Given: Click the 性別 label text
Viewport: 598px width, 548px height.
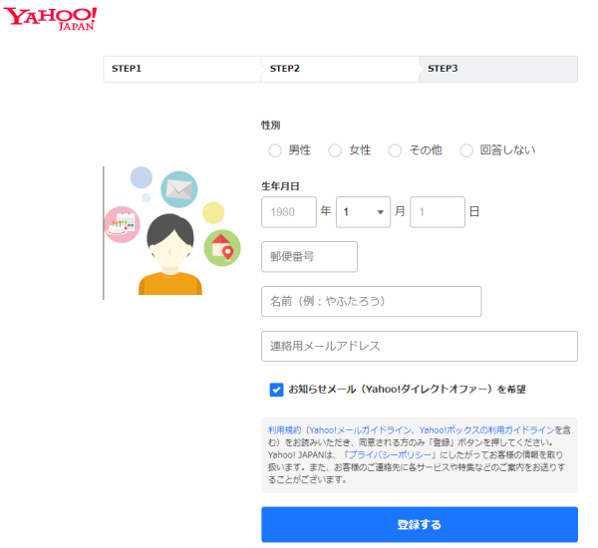Looking at the screenshot, I should tap(271, 126).
